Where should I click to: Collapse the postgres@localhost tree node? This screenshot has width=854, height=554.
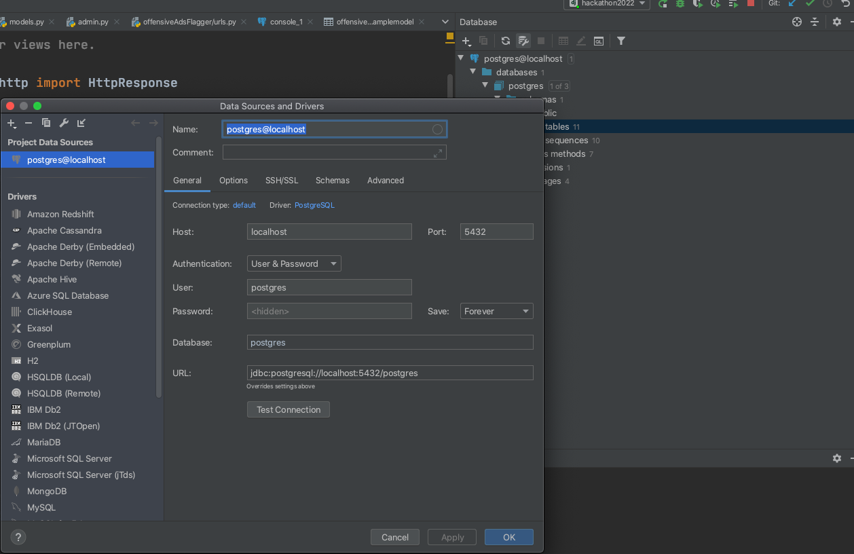(x=462, y=58)
